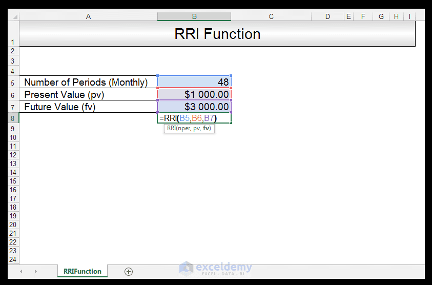432x285 pixels.
Task: Click fv argument in formula tooltip
Action: 207,128
